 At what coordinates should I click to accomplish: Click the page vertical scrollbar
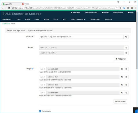pyautogui.click(x=137, y=40)
